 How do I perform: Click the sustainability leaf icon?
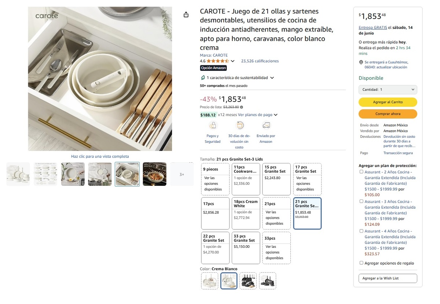point(203,78)
